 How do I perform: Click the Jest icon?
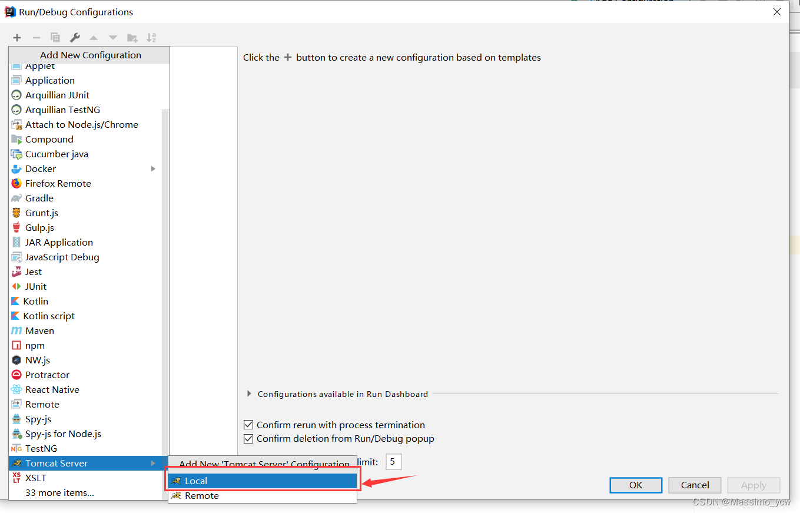(x=16, y=272)
